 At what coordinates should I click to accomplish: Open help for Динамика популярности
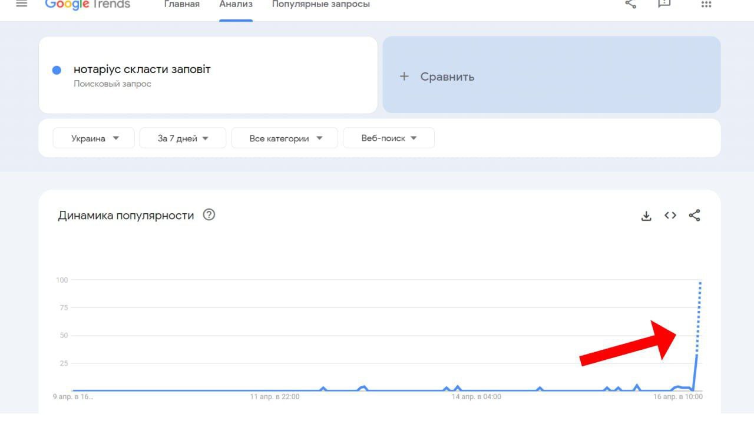[209, 215]
